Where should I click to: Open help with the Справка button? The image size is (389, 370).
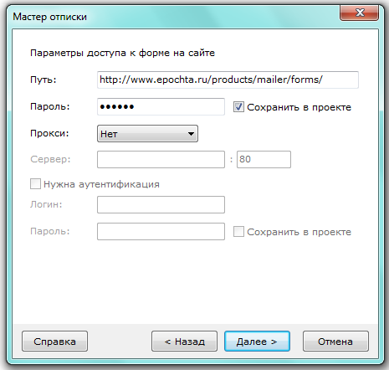coord(54,342)
